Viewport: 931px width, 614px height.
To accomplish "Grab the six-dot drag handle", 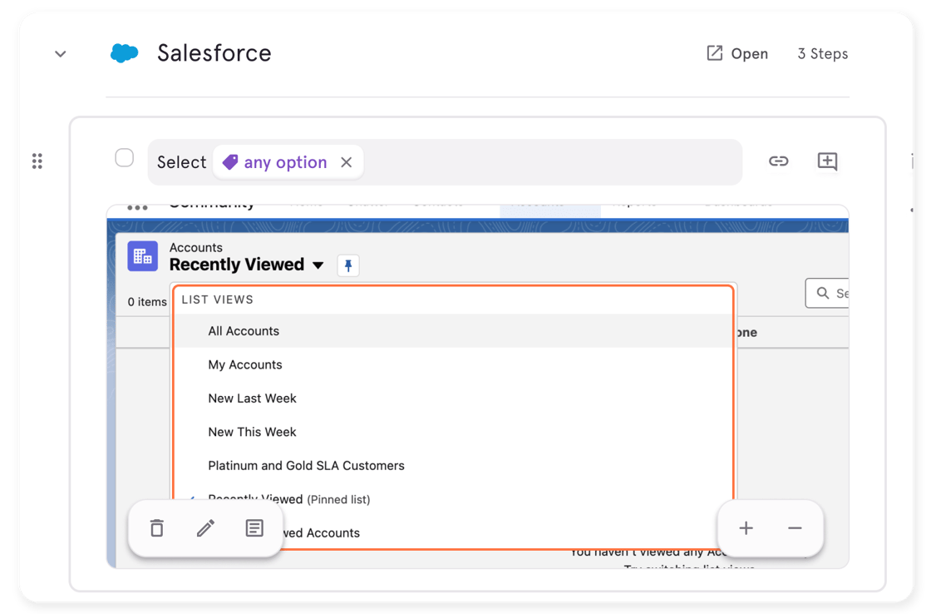I will pyautogui.click(x=37, y=161).
